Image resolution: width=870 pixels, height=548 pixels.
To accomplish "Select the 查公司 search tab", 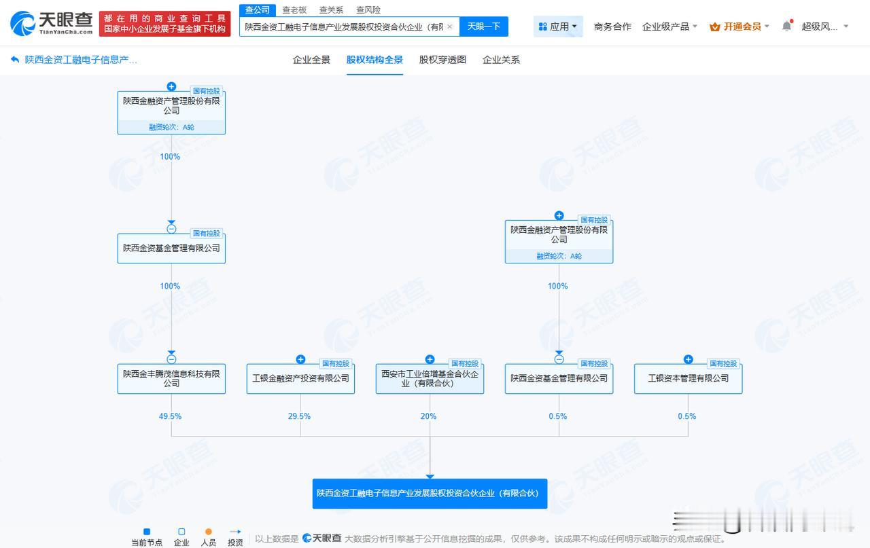I will [258, 10].
